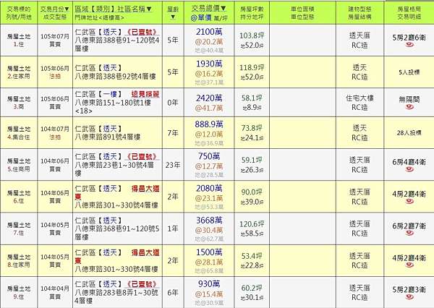Click the 5人投標 bid detail text
Screen dimensions: 434x308
tap(409, 72)
